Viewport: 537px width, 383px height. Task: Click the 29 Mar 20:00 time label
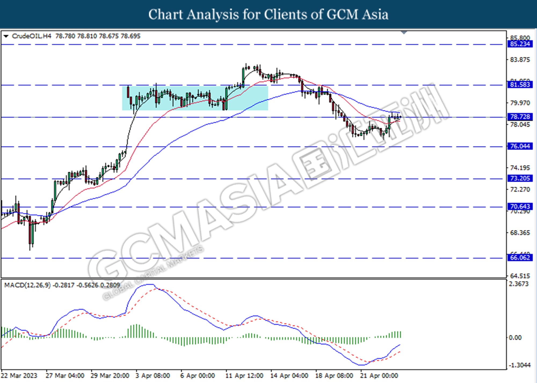[110, 375]
